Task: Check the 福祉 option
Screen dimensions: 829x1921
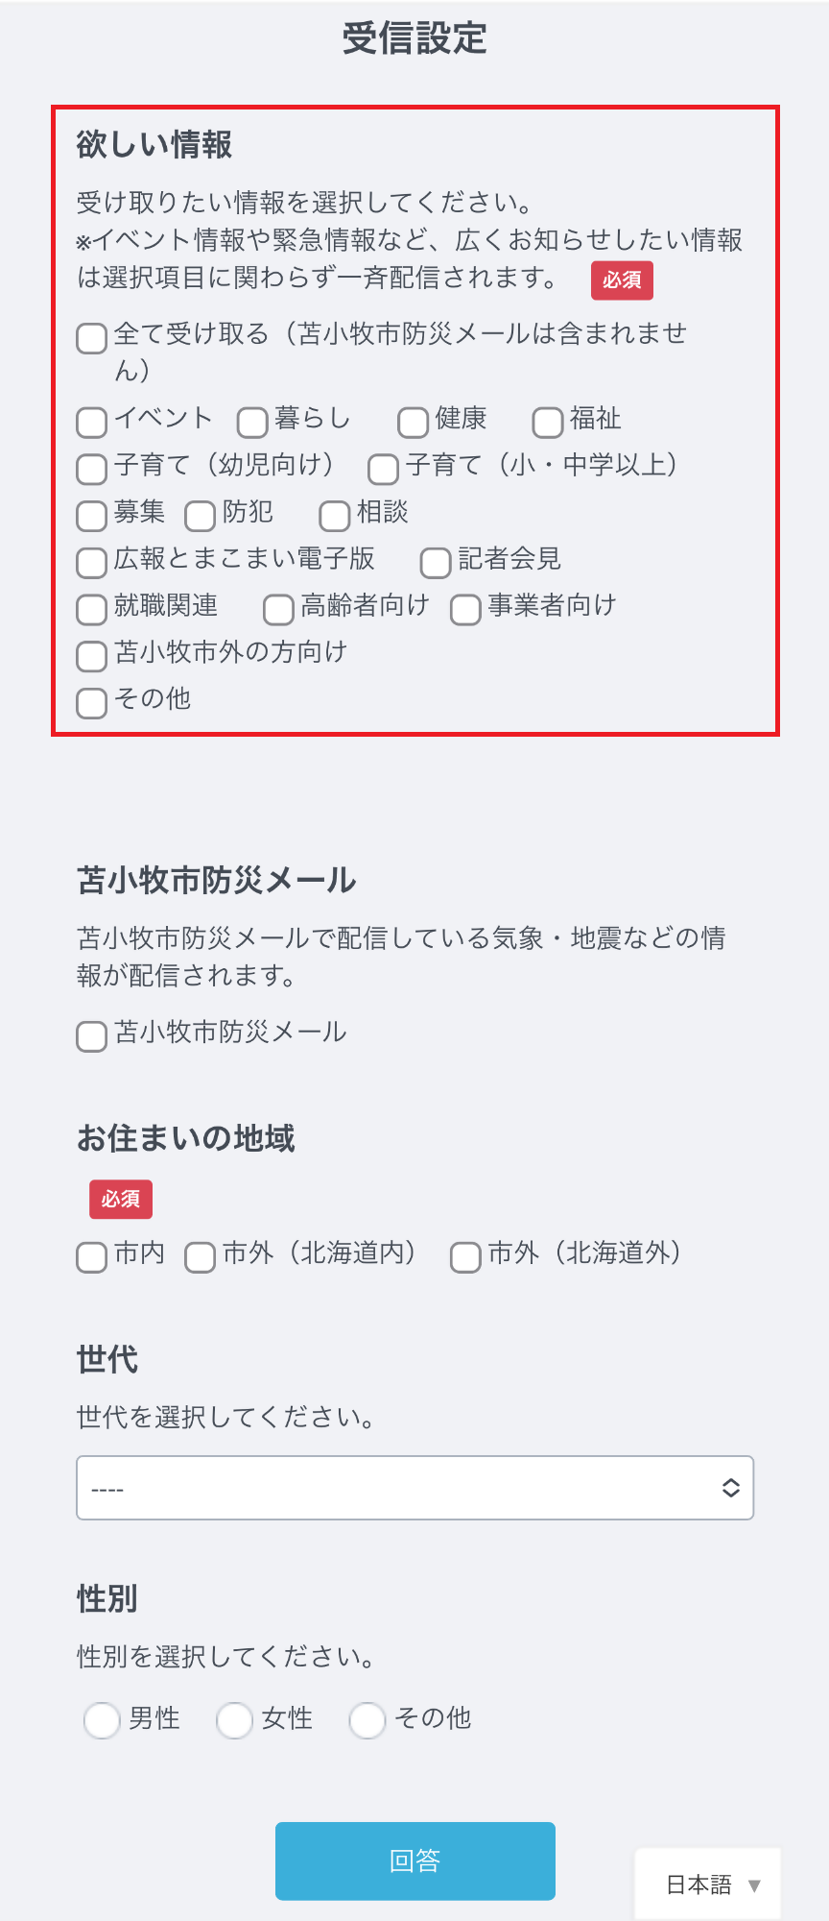Action: [548, 423]
